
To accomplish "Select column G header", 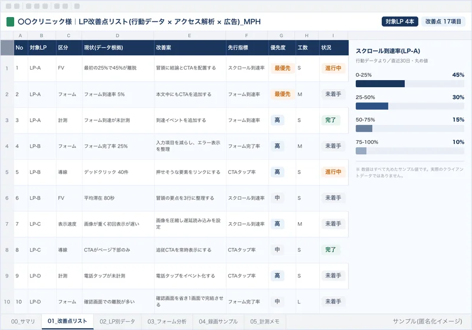I will coord(281,35).
